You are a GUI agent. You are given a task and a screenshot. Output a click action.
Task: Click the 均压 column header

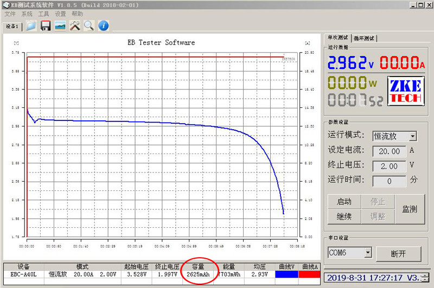pos(260,267)
